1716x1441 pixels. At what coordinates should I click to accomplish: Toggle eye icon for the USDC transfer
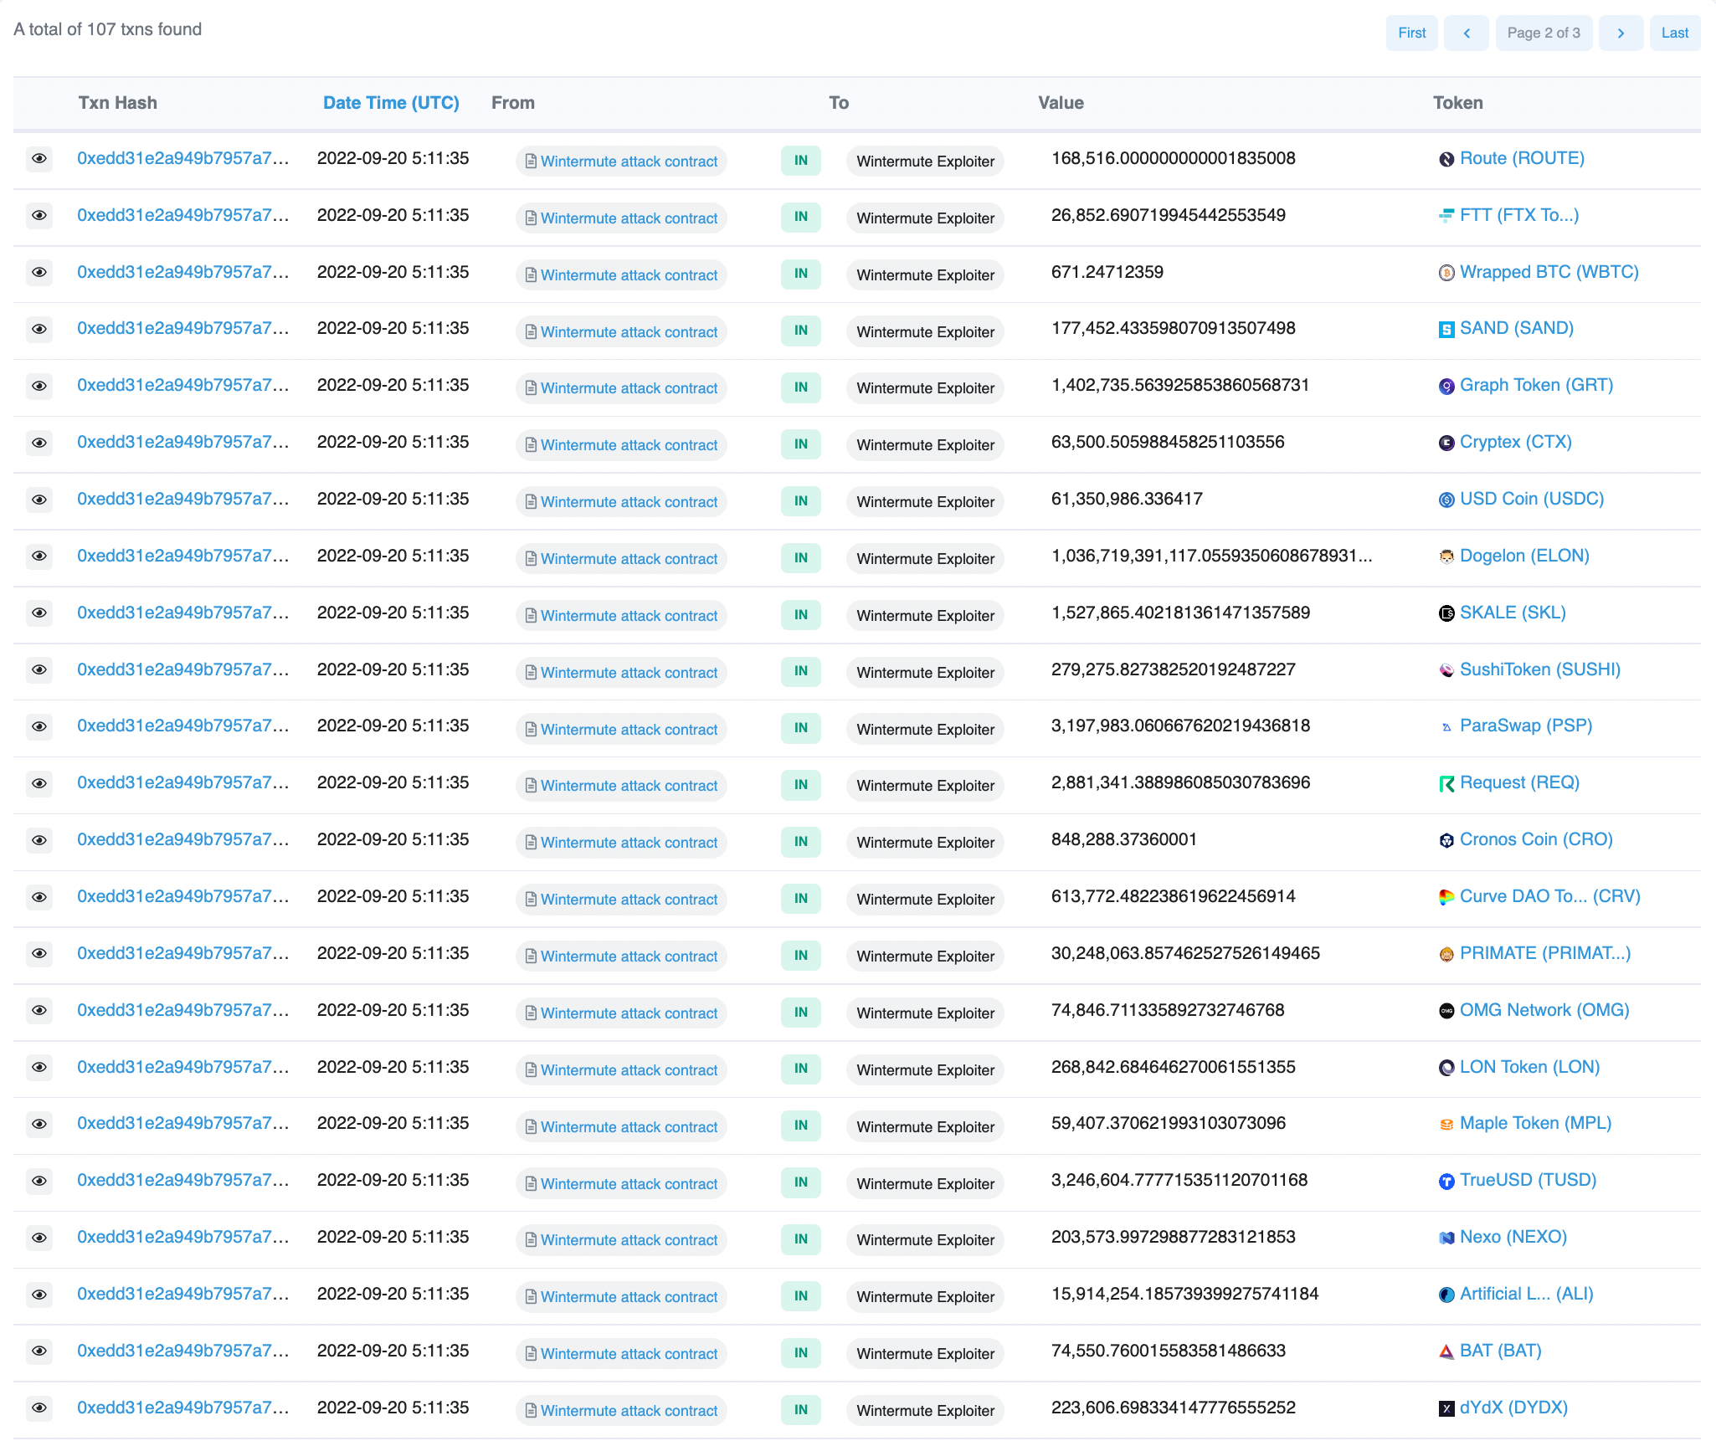pos(39,500)
